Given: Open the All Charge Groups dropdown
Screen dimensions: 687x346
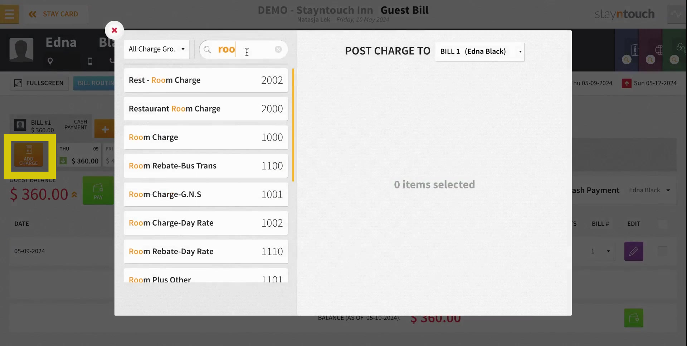Looking at the screenshot, I should point(156,49).
